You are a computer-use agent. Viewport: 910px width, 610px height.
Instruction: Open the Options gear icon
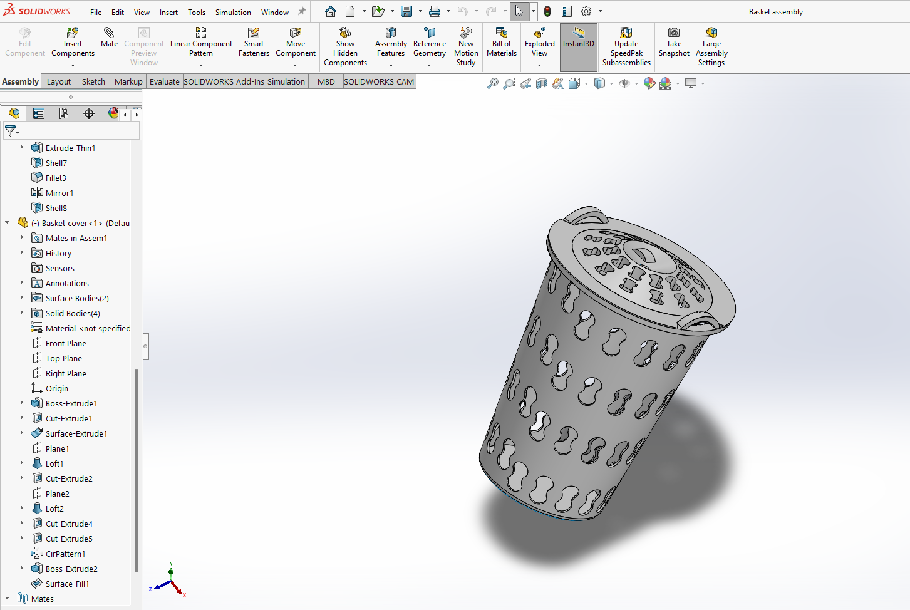(x=586, y=11)
